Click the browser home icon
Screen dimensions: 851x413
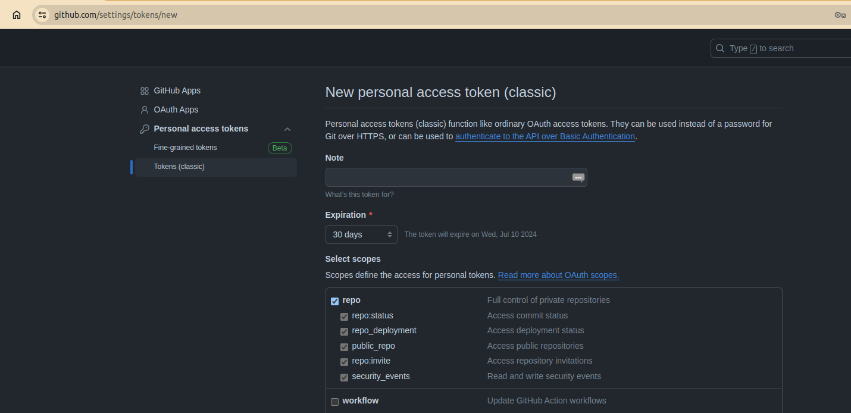pyautogui.click(x=17, y=15)
